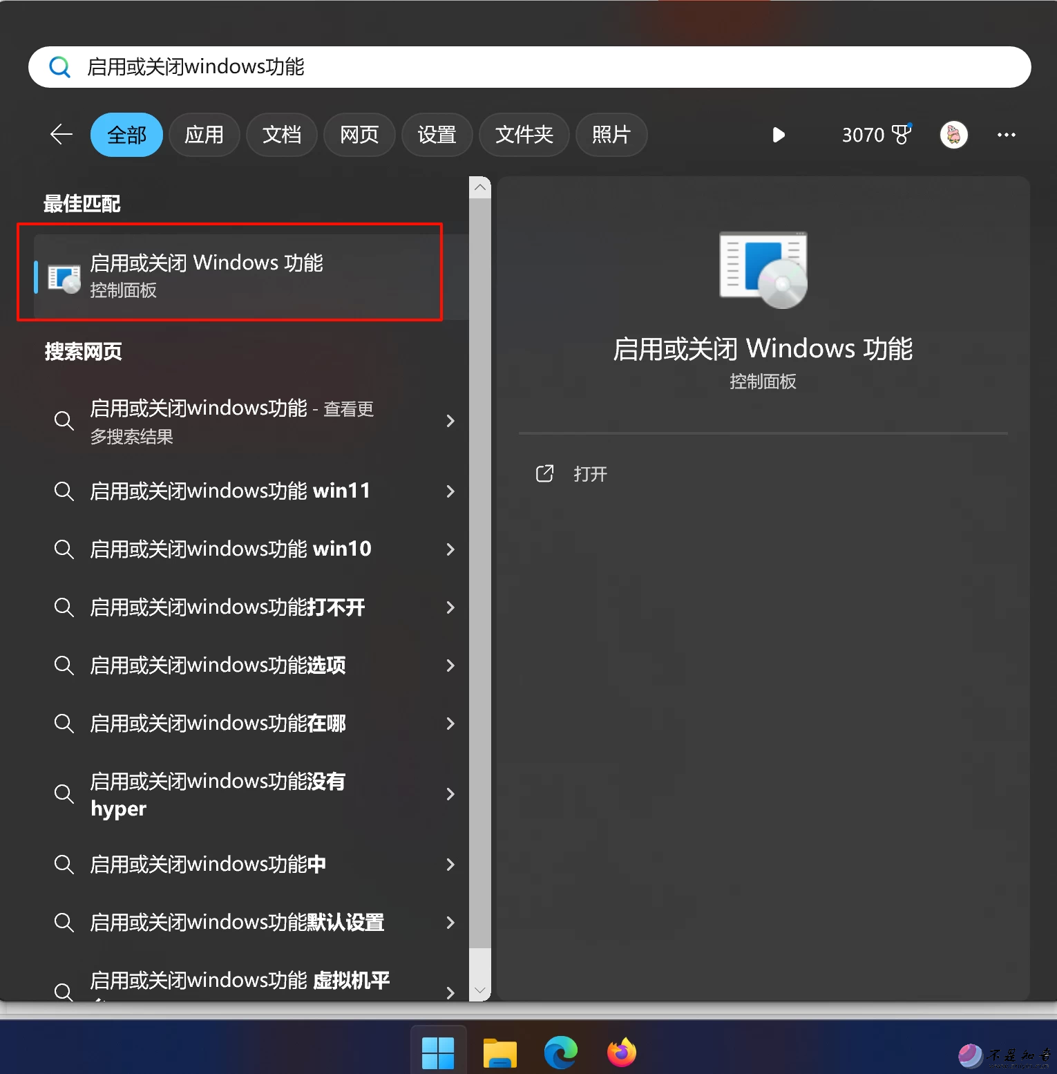
Task: Select the 照片 filter tab
Action: tap(611, 135)
